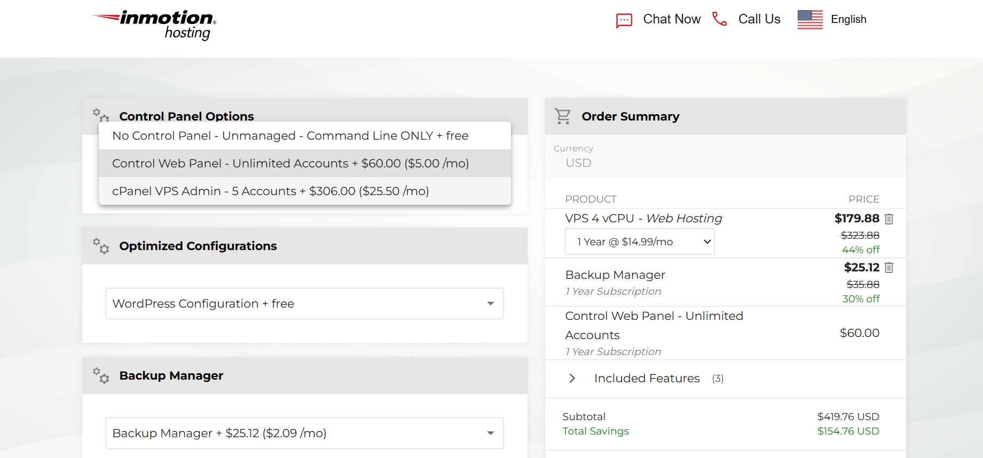Choose No Control Panel - Unmanaged option
Screen dimensions: 983x458
pyautogui.click(x=305, y=135)
